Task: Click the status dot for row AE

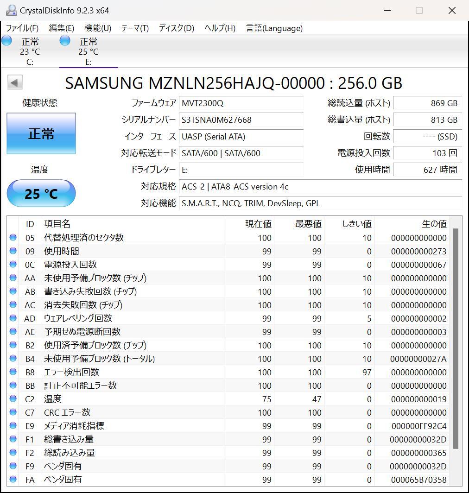Action: [13, 331]
